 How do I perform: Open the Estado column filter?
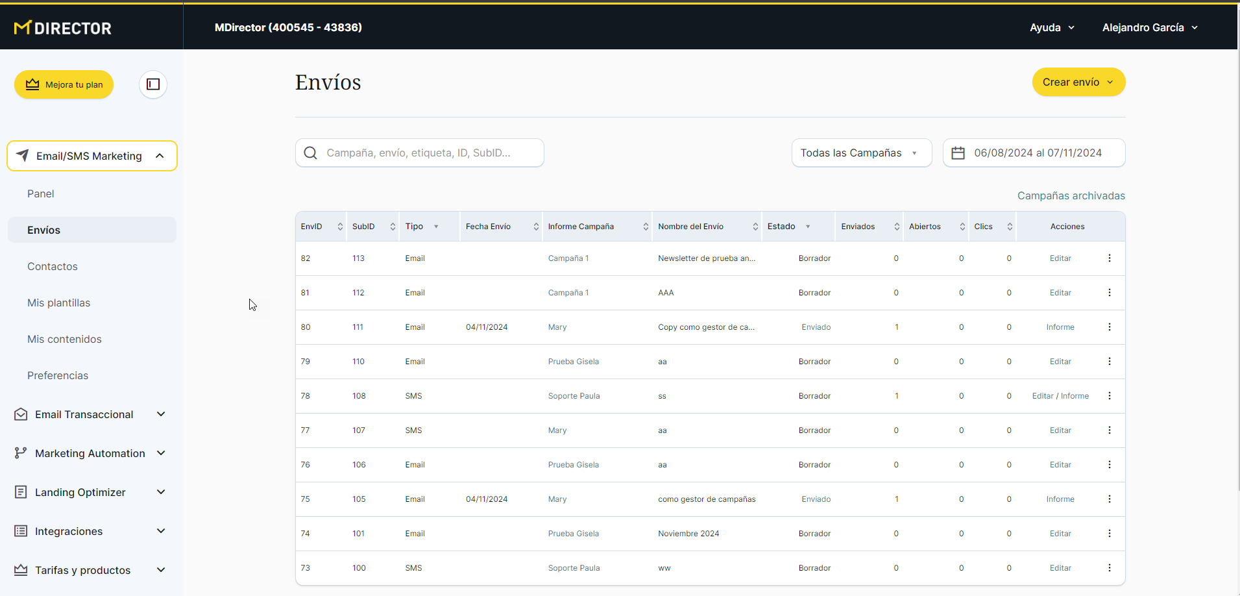click(808, 227)
